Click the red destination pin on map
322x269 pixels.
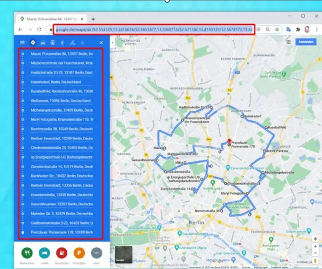[229, 141]
